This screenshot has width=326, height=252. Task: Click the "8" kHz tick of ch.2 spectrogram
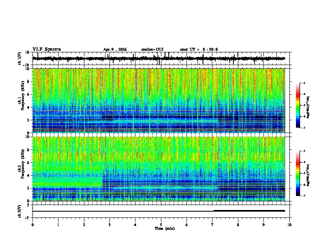[x=28, y=150]
